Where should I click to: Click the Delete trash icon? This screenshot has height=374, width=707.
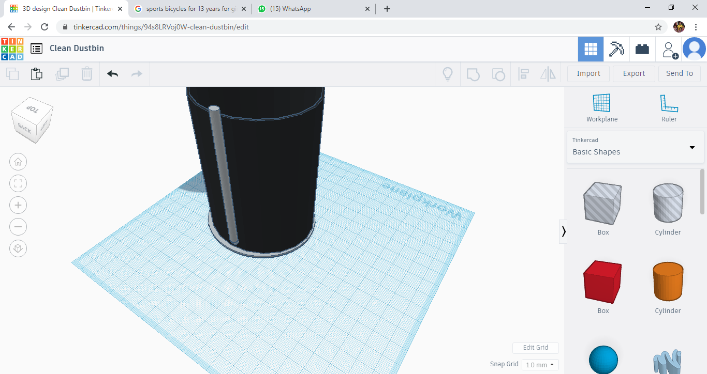pos(87,74)
